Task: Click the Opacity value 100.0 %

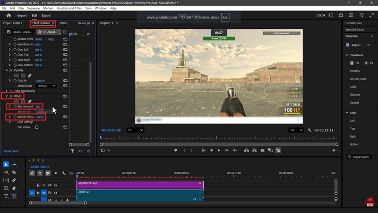Action: (x=40, y=81)
